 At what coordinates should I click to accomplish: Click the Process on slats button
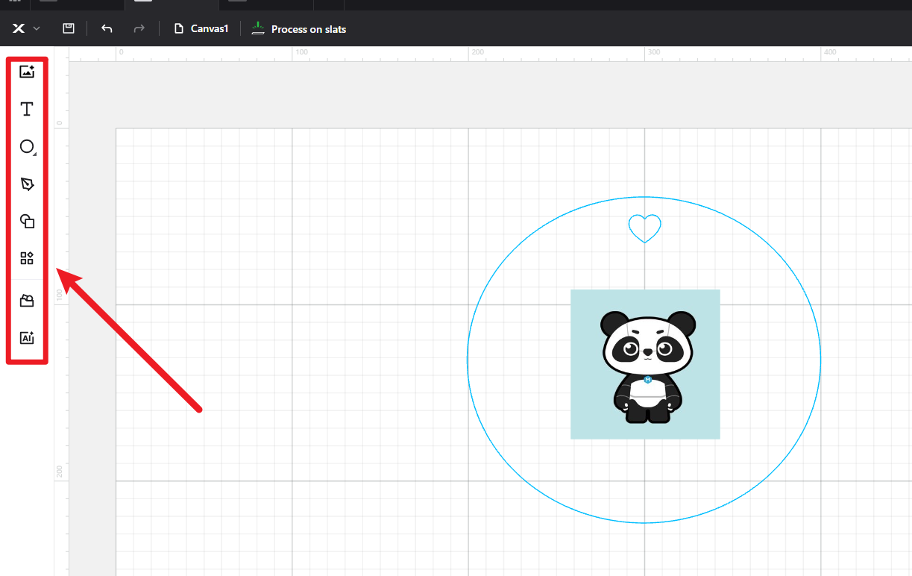tap(308, 29)
